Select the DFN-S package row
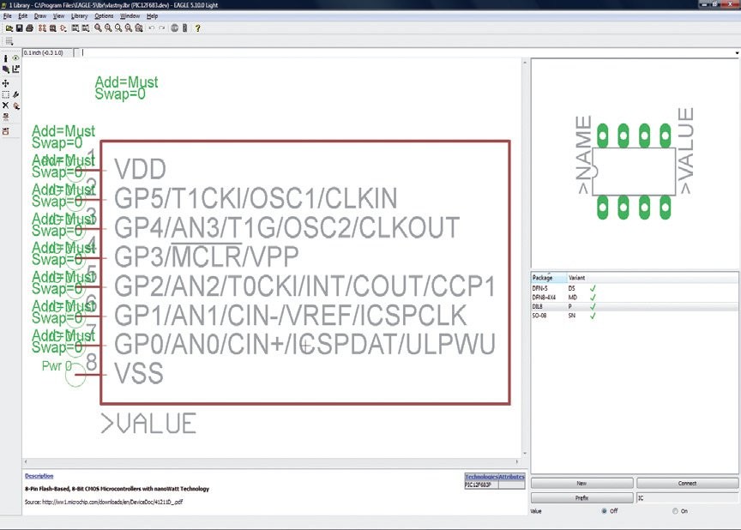This screenshot has width=741, height=530. pyautogui.click(x=635, y=288)
